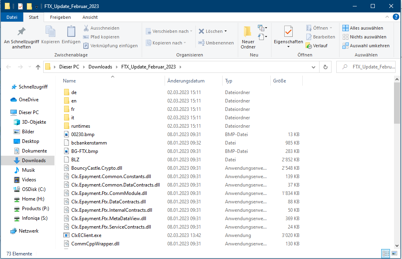Click the Löschen X icon

click(x=201, y=31)
